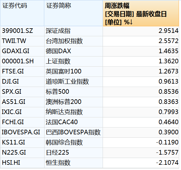Click the GDAXI.GI code cell
Image resolution: width=181 pixels, height=170 pixels.
tap(22, 51)
